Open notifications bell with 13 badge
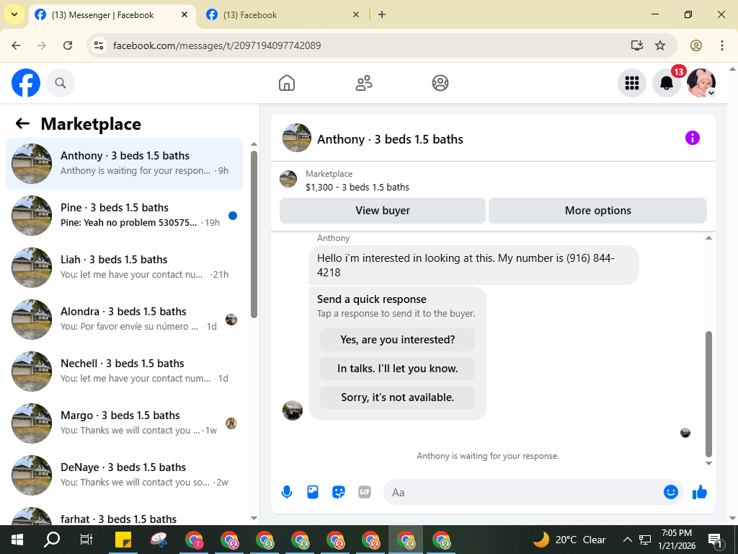Image resolution: width=738 pixels, height=554 pixels. pyautogui.click(x=667, y=83)
